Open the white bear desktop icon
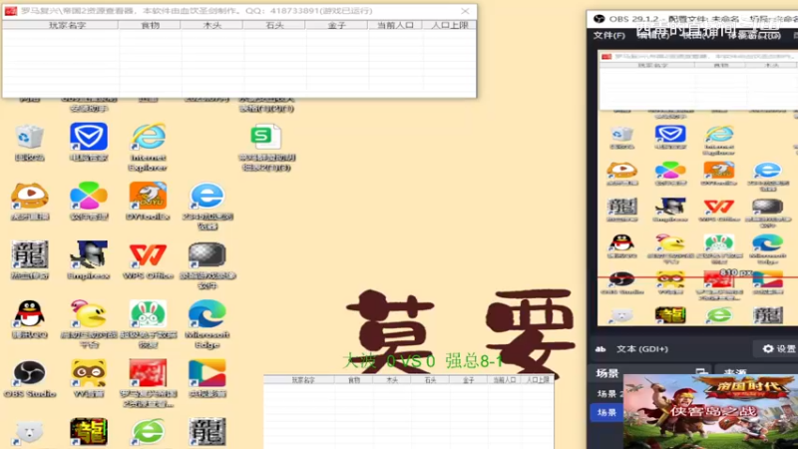The image size is (798, 449). (x=29, y=433)
